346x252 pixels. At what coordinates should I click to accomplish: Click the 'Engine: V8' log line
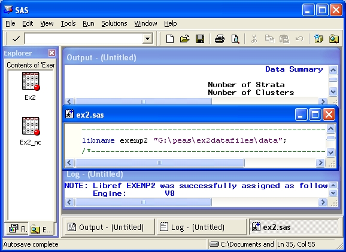click(133, 193)
